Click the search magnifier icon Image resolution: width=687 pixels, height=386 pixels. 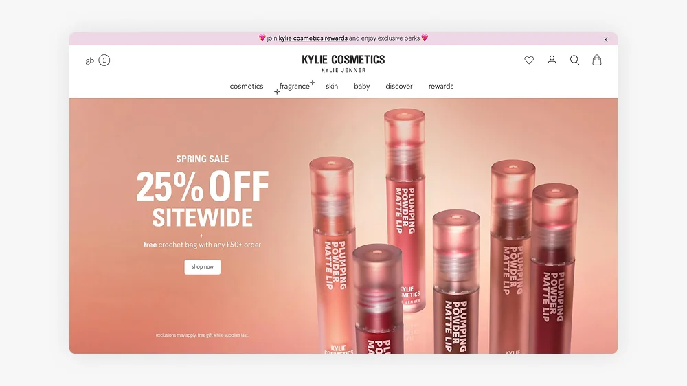point(574,60)
